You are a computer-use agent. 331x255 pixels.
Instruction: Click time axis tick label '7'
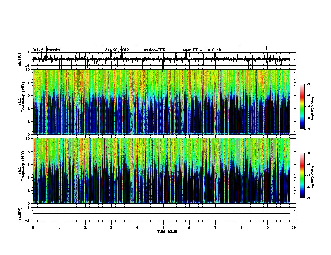(216, 227)
